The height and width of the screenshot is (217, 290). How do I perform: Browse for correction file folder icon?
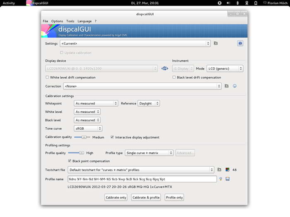[227, 86]
